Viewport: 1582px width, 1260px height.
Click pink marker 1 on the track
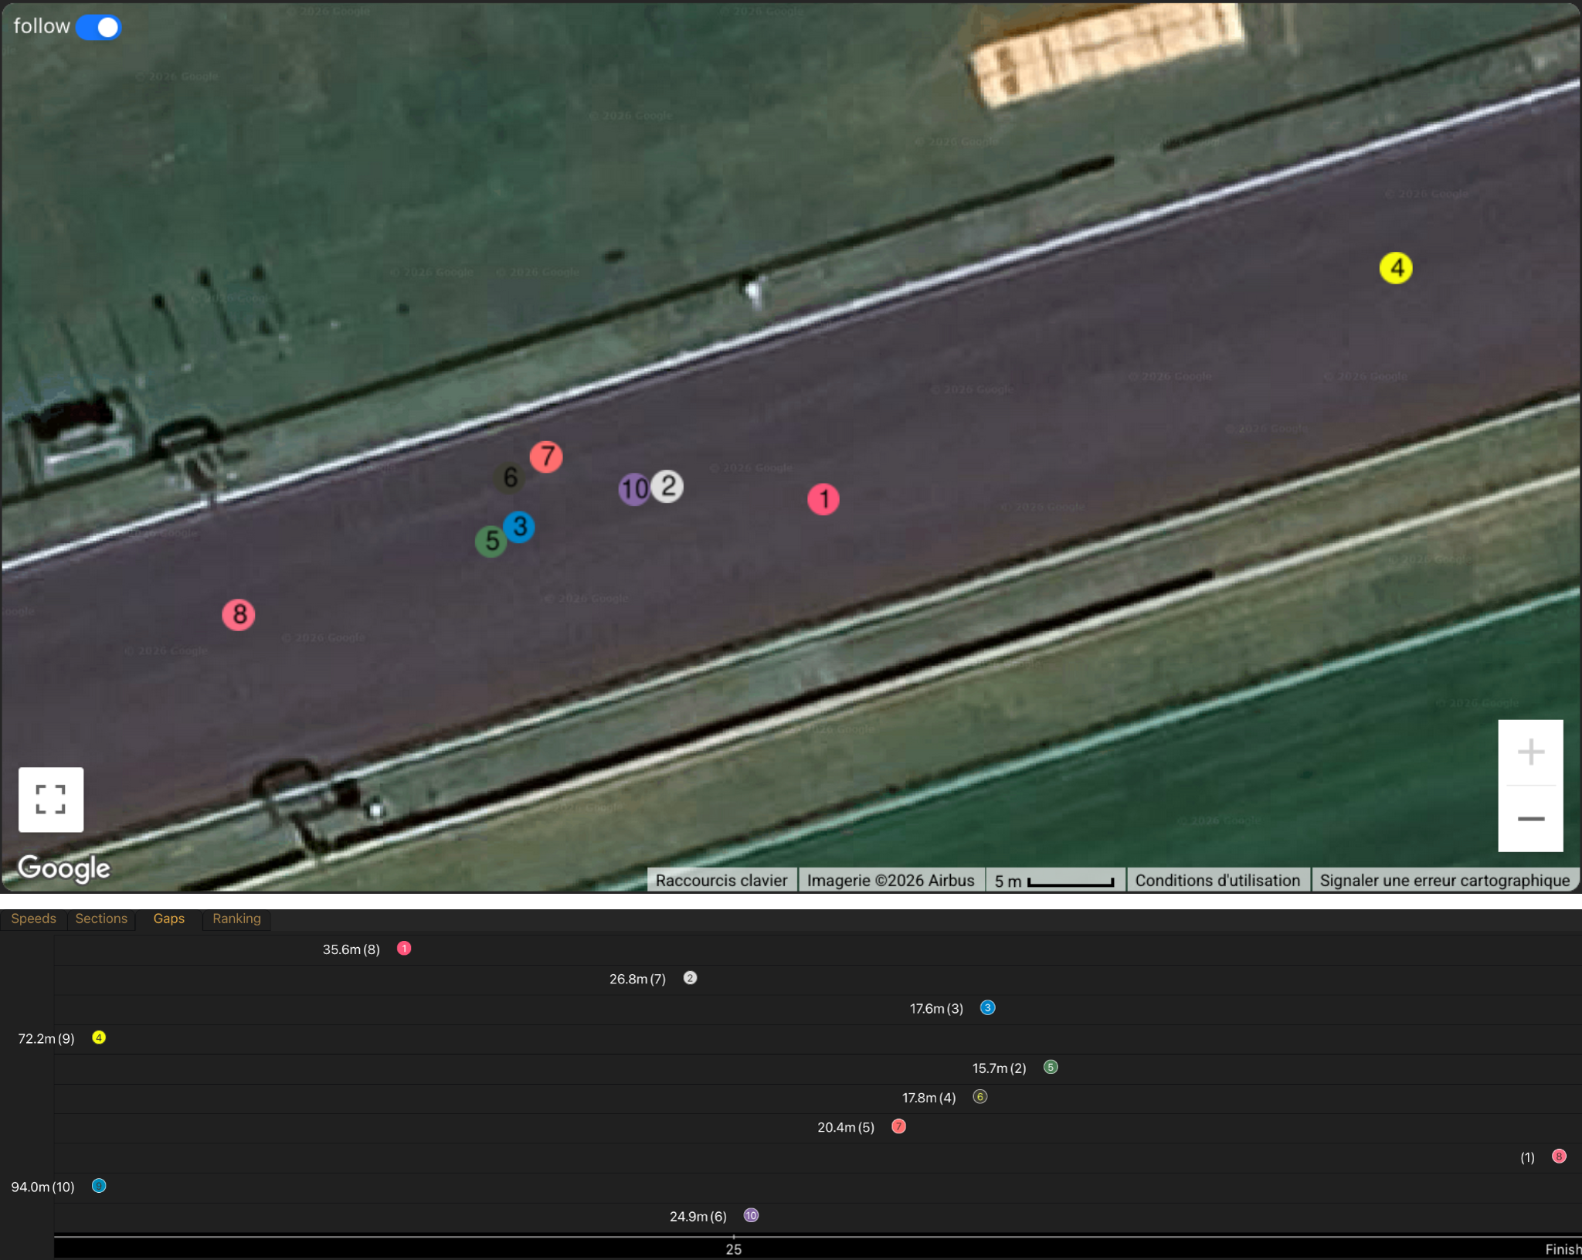[x=823, y=499]
